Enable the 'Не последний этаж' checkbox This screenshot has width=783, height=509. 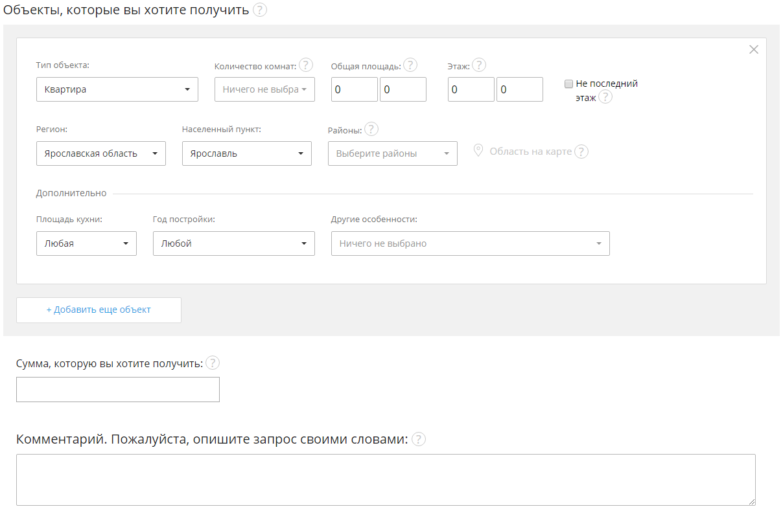coord(569,84)
